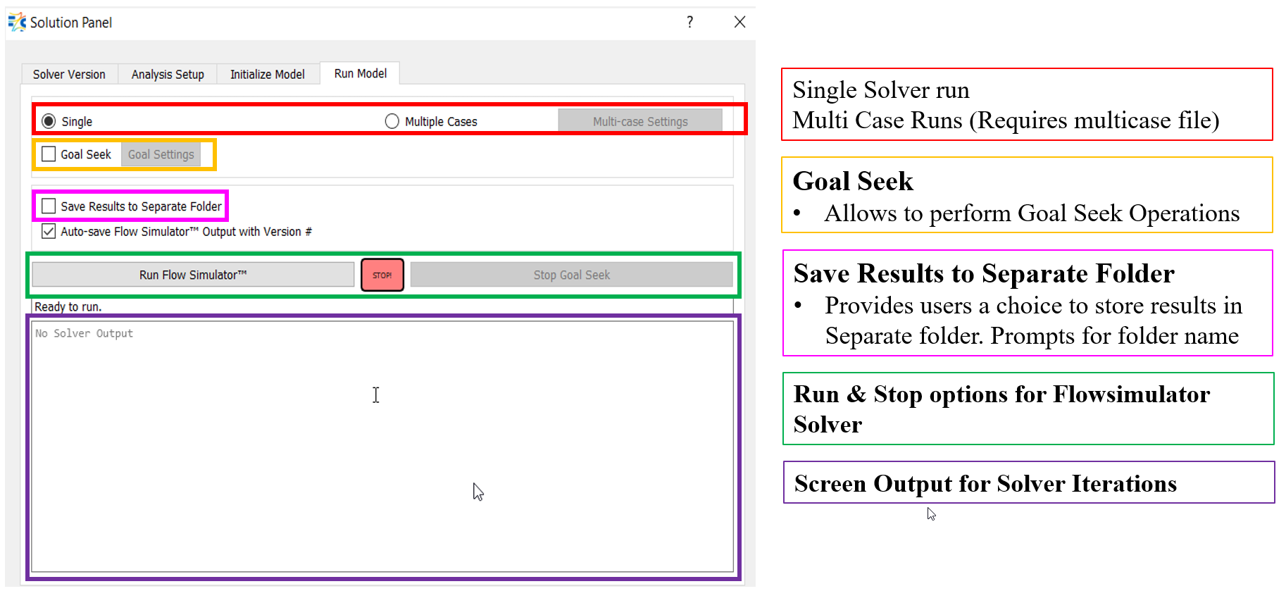Tick Save Results to Separate Folder
This screenshot has width=1286, height=591.
tap(49, 206)
